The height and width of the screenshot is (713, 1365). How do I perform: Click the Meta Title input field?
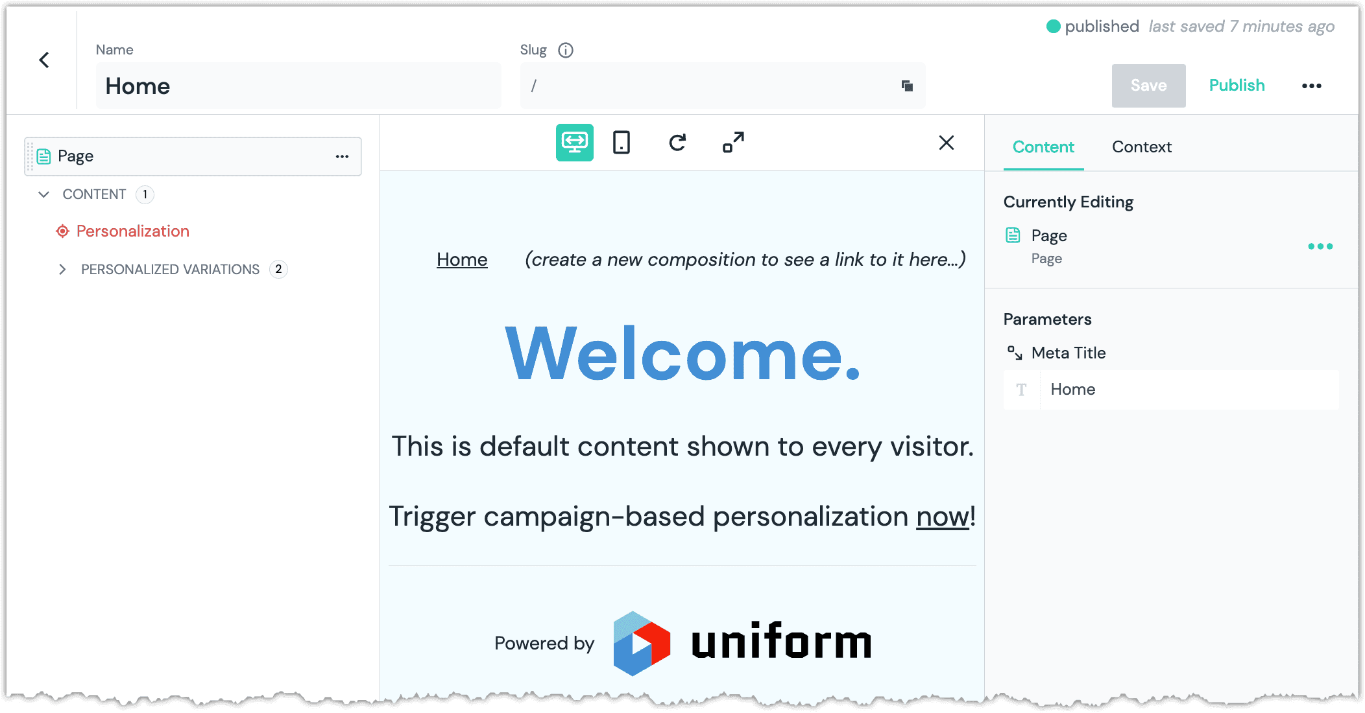(1174, 388)
